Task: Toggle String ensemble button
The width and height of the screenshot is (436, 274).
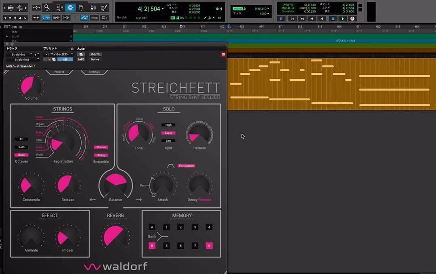Action: pyautogui.click(x=101, y=155)
